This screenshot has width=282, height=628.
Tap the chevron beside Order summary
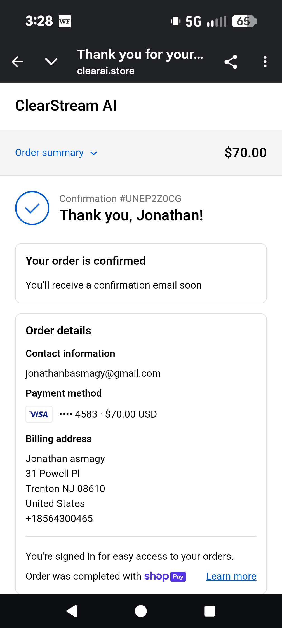[94, 153]
